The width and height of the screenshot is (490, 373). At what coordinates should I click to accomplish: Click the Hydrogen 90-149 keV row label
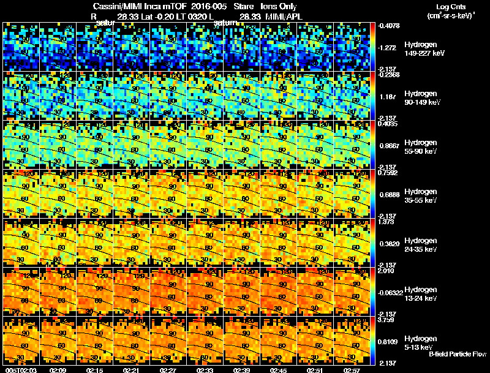423,98
